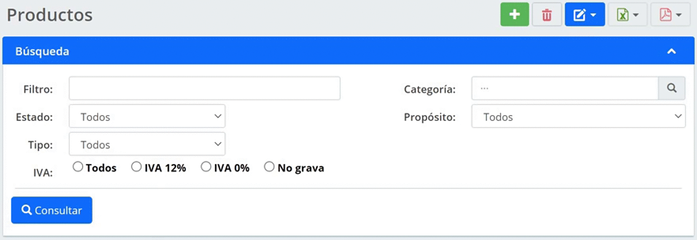Click the green add product plus icon
Screen dimensions: 697x240
coord(514,15)
